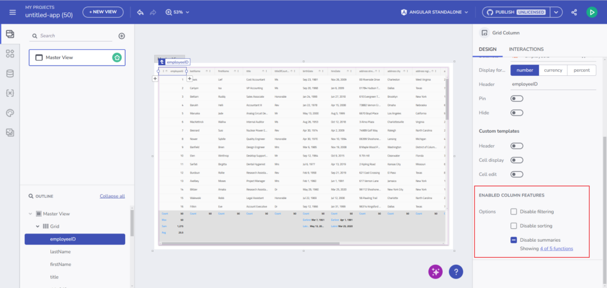Click the redo arrow icon

(153, 12)
